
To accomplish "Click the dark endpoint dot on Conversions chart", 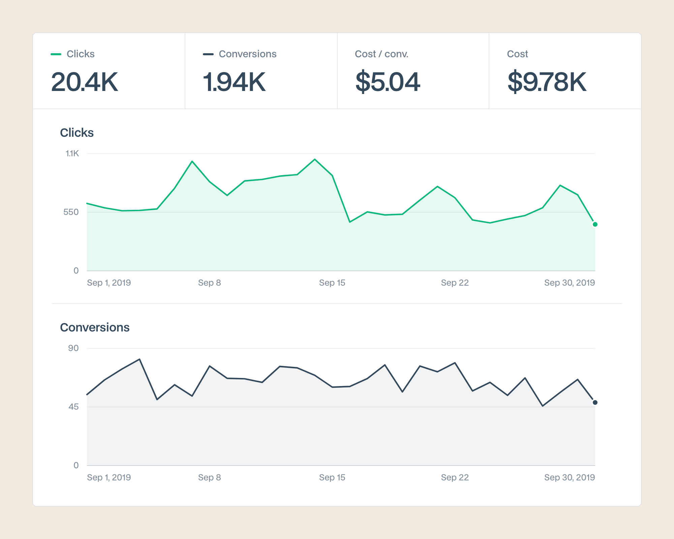I will pos(595,403).
